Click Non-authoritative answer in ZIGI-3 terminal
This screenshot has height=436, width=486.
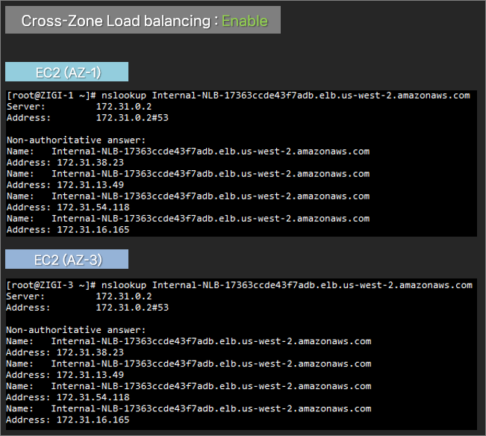[75, 330]
